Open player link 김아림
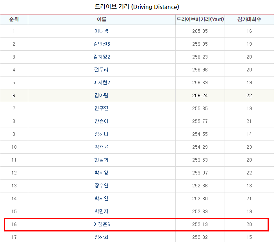Image resolution: width=275 pixels, height=242 pixels. pos(102,96)
